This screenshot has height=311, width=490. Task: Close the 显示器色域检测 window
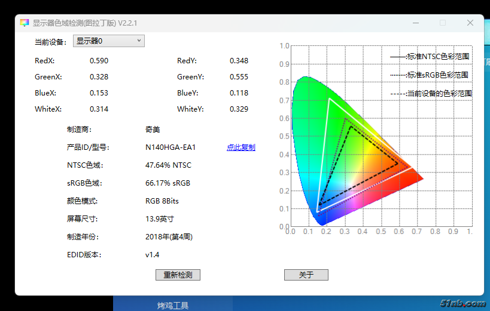tap(470, 23)
